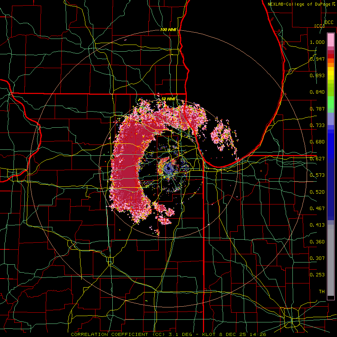This screenshot has height=337, width=337.
Task: Click the Correlation Coefficient caption at the bottom
Action: pos(168,334)
